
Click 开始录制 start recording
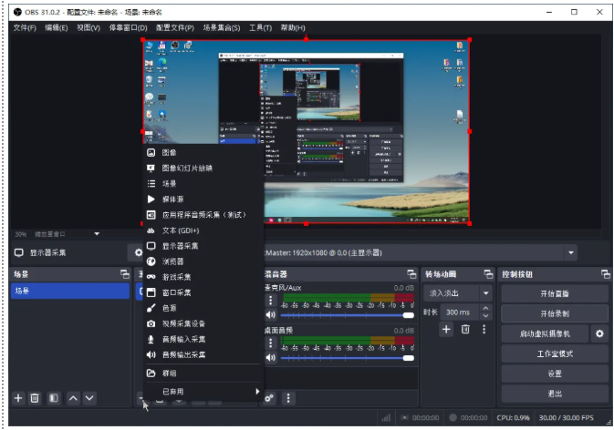coord(555,313)
